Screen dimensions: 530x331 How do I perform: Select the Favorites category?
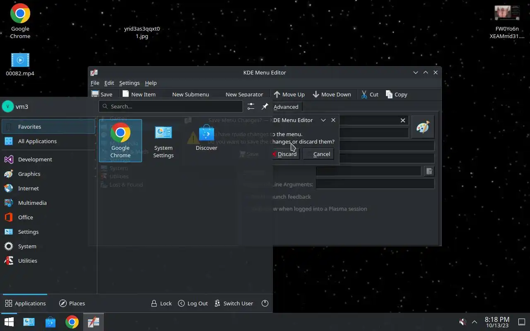coord(48,127)
